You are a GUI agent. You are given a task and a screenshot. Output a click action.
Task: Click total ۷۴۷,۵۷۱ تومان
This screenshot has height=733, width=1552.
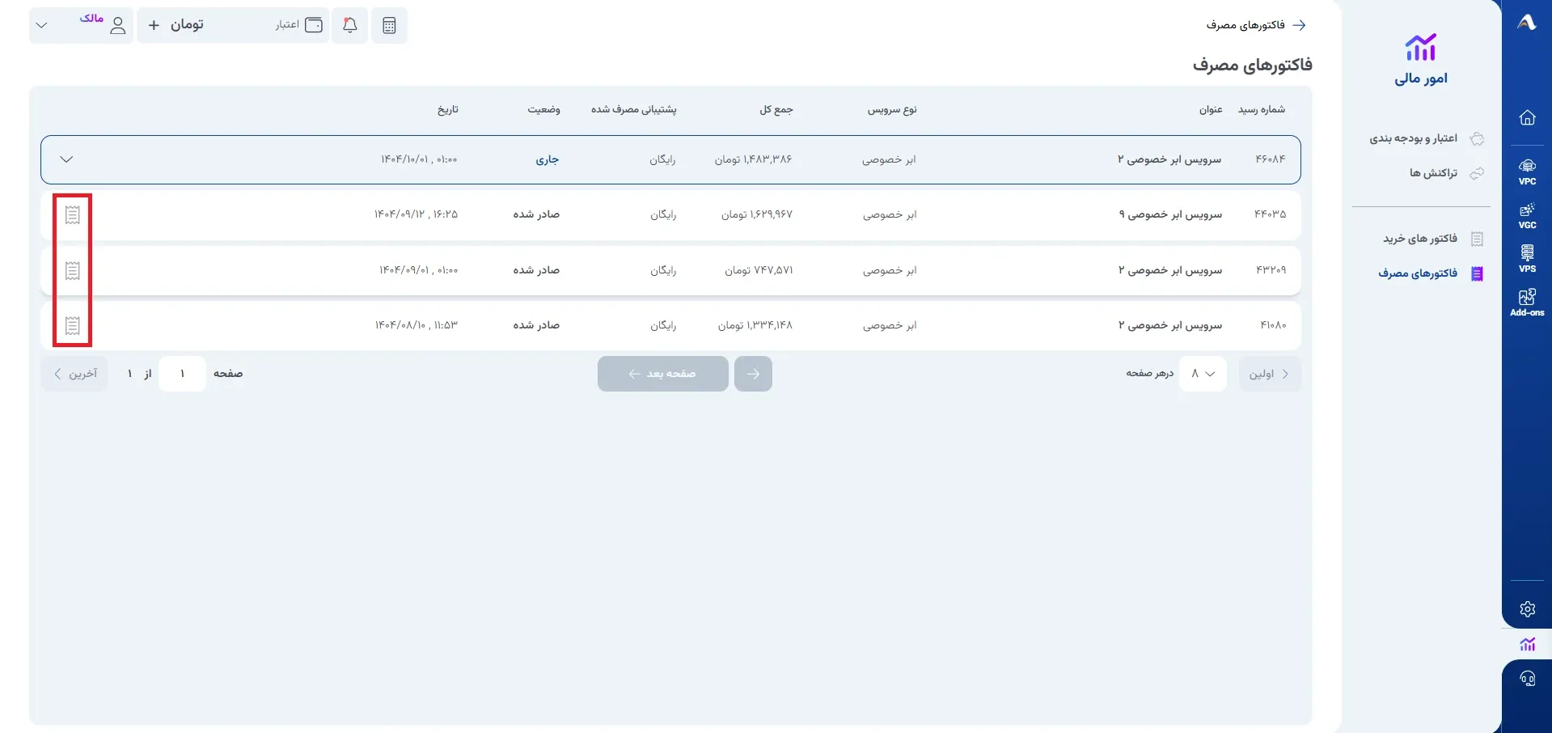click(x=759, y=270)
